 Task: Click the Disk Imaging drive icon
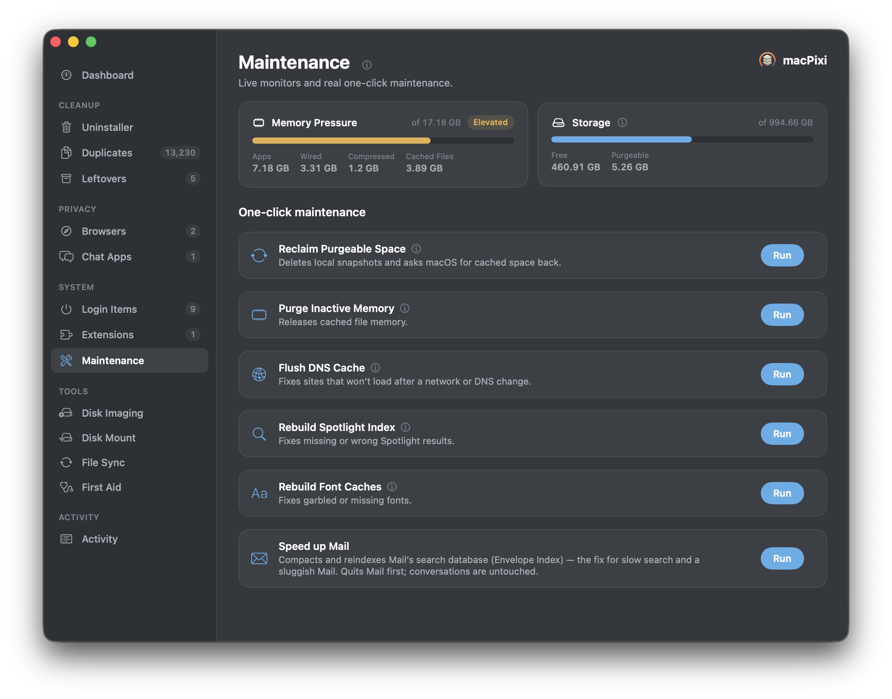pyautogui.click(x=66, y=413)
